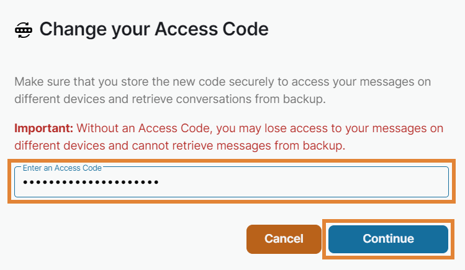
Task: Dismiss the dialog with the Cancel button
Action: (284, 239)
